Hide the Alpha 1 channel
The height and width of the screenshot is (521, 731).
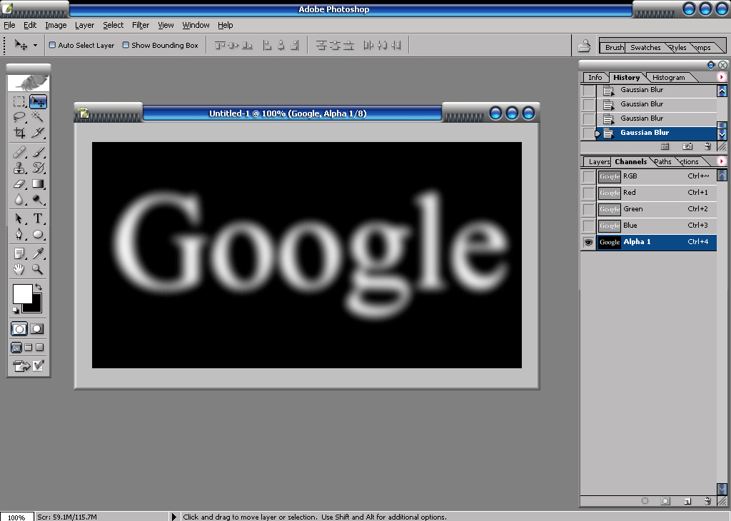point(589,243)
